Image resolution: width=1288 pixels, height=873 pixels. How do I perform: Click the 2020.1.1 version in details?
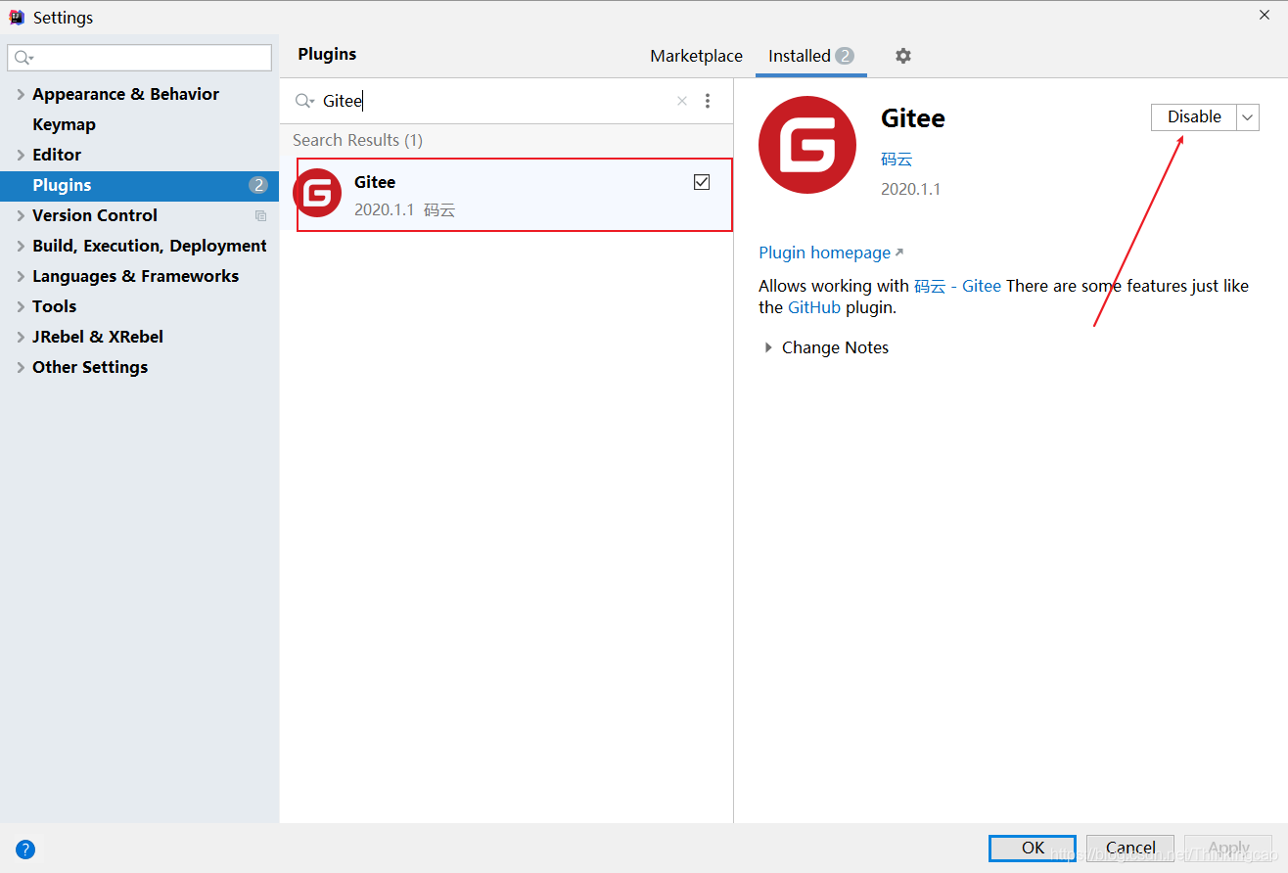[910, 189]
